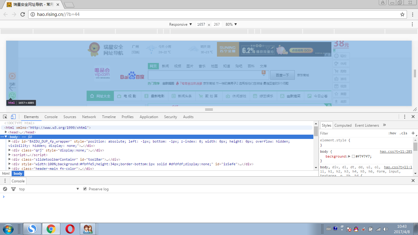The width and height of the screenshot is (418, 235).
Task: Close the console drawer
Action: click(413, 181)
